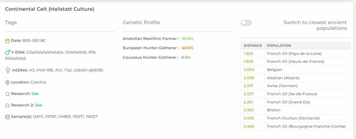Click the magnifier icon beside Research
The height and width of the screenshot is (139, 356).
[7, 94]
